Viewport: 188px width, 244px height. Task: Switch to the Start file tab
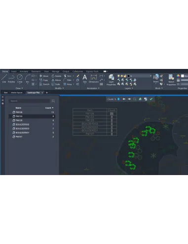[5, 93]
